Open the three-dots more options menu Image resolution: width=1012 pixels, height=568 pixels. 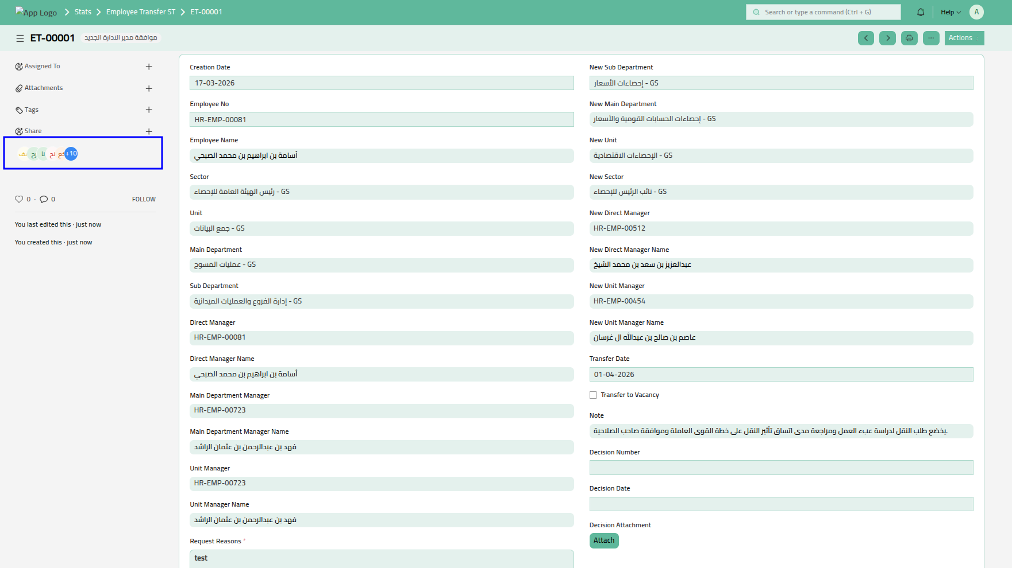tap(931, 38)
